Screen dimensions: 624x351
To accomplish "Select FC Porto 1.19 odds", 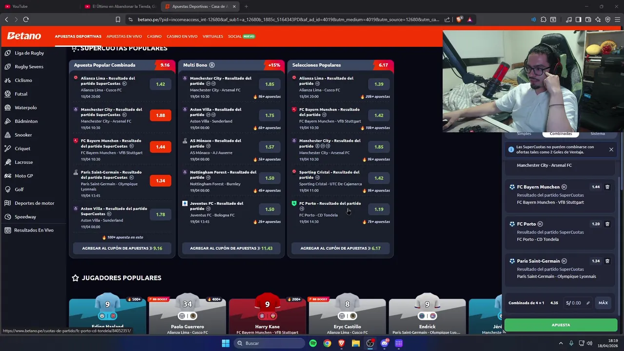I will click(379, 209).
